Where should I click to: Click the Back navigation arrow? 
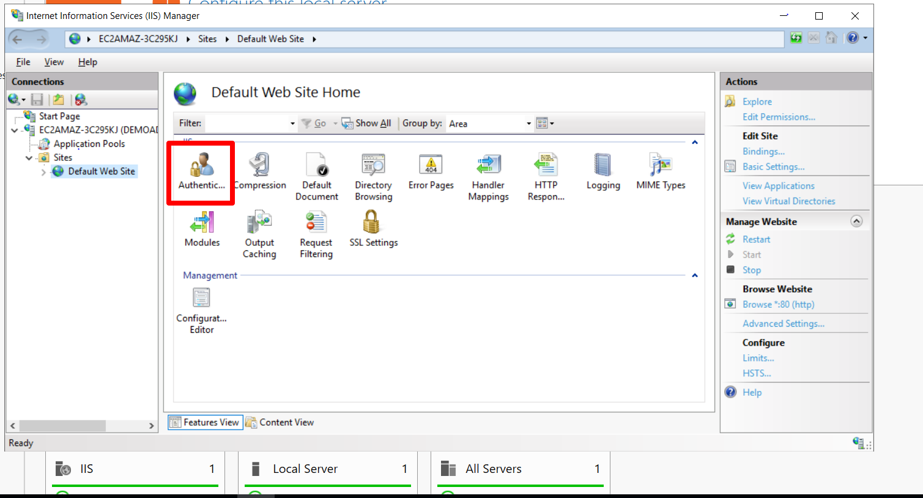point(17,40)
